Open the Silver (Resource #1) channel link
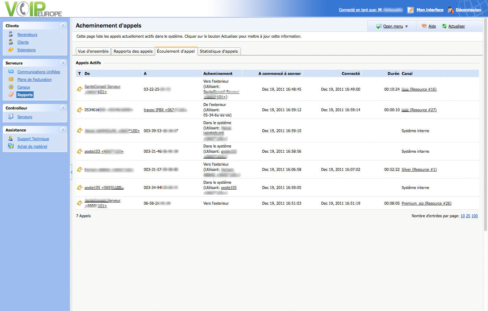 point(419,169)
